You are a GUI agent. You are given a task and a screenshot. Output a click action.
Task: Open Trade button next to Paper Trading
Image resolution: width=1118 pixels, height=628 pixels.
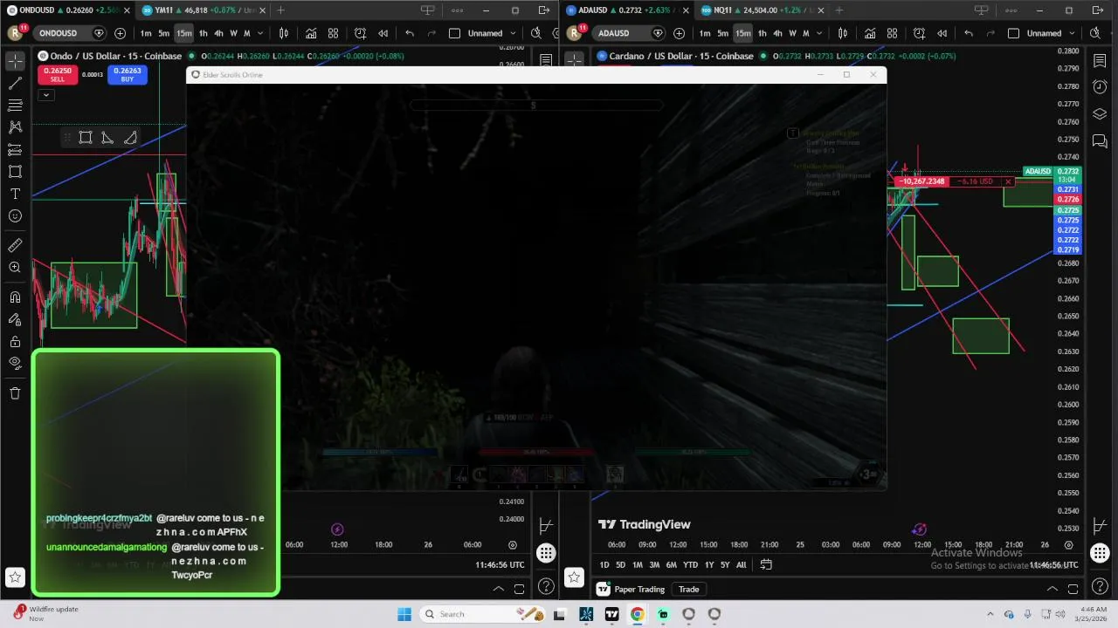(688, 590)
